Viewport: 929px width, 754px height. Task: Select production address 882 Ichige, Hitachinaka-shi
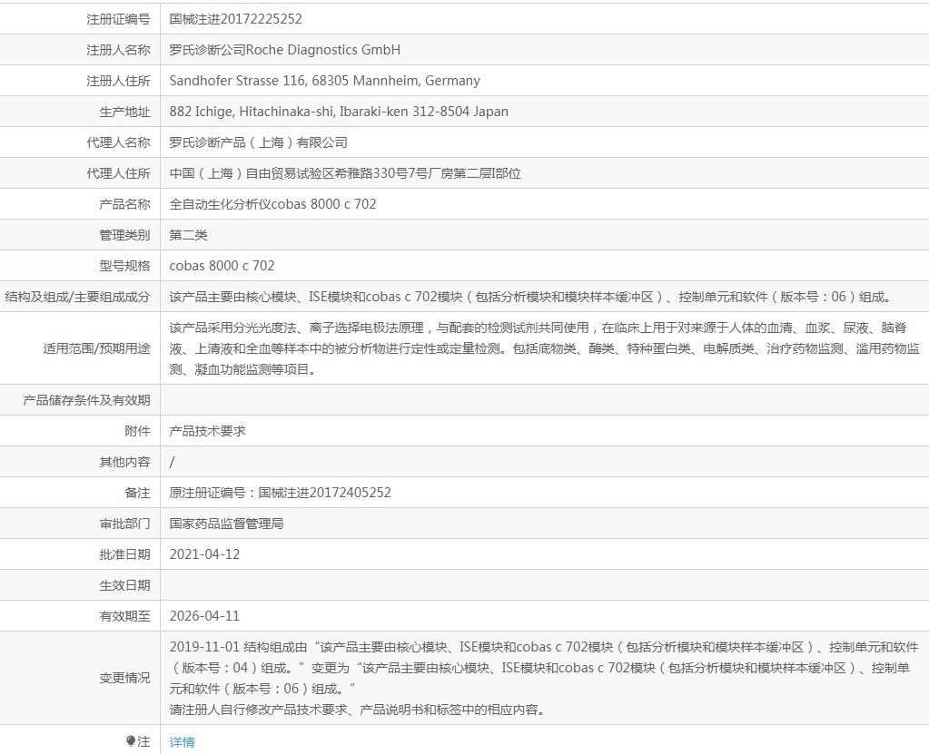coord(339,112)
